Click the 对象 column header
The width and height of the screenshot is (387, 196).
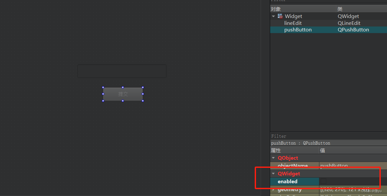point(303,9)
